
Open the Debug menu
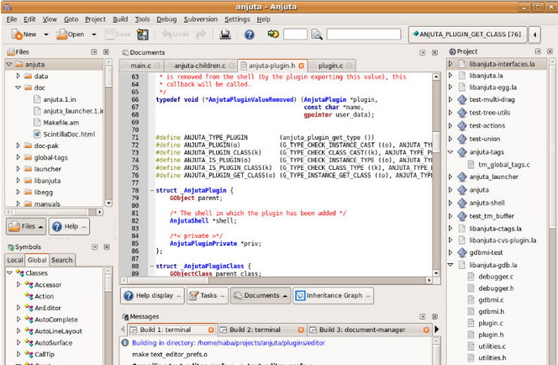166,19
